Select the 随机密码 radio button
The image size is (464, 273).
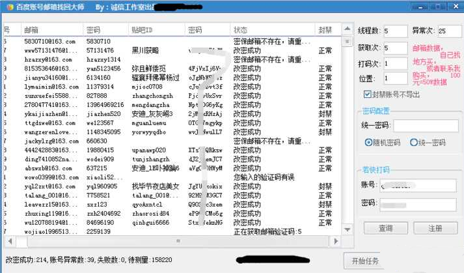pyautogui.click(x=368, y=143)
